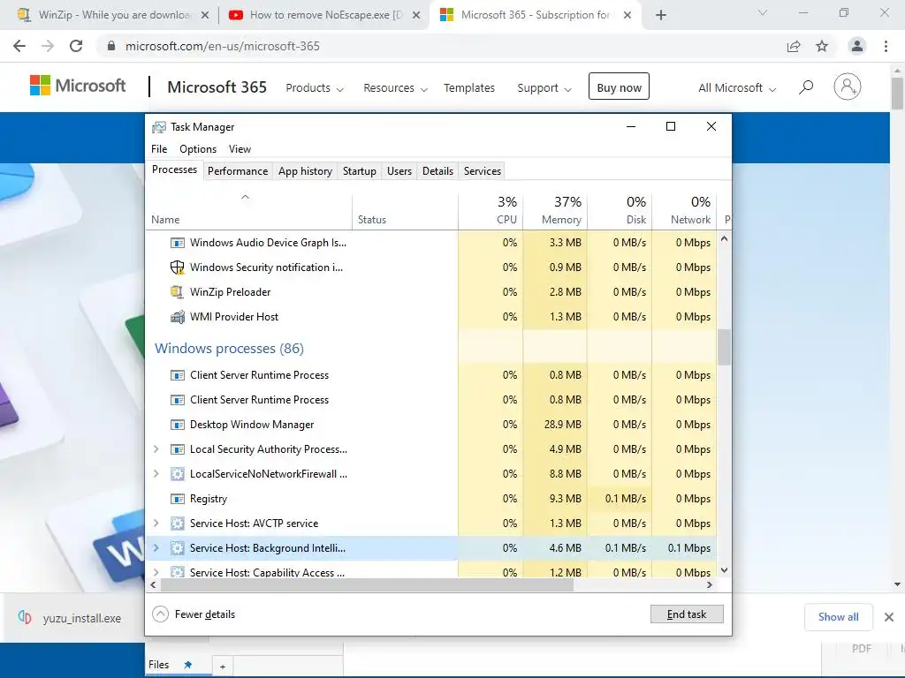Click the WMI Provider Host icon
The width and height of the screenshot is (905, 678).
177,317
